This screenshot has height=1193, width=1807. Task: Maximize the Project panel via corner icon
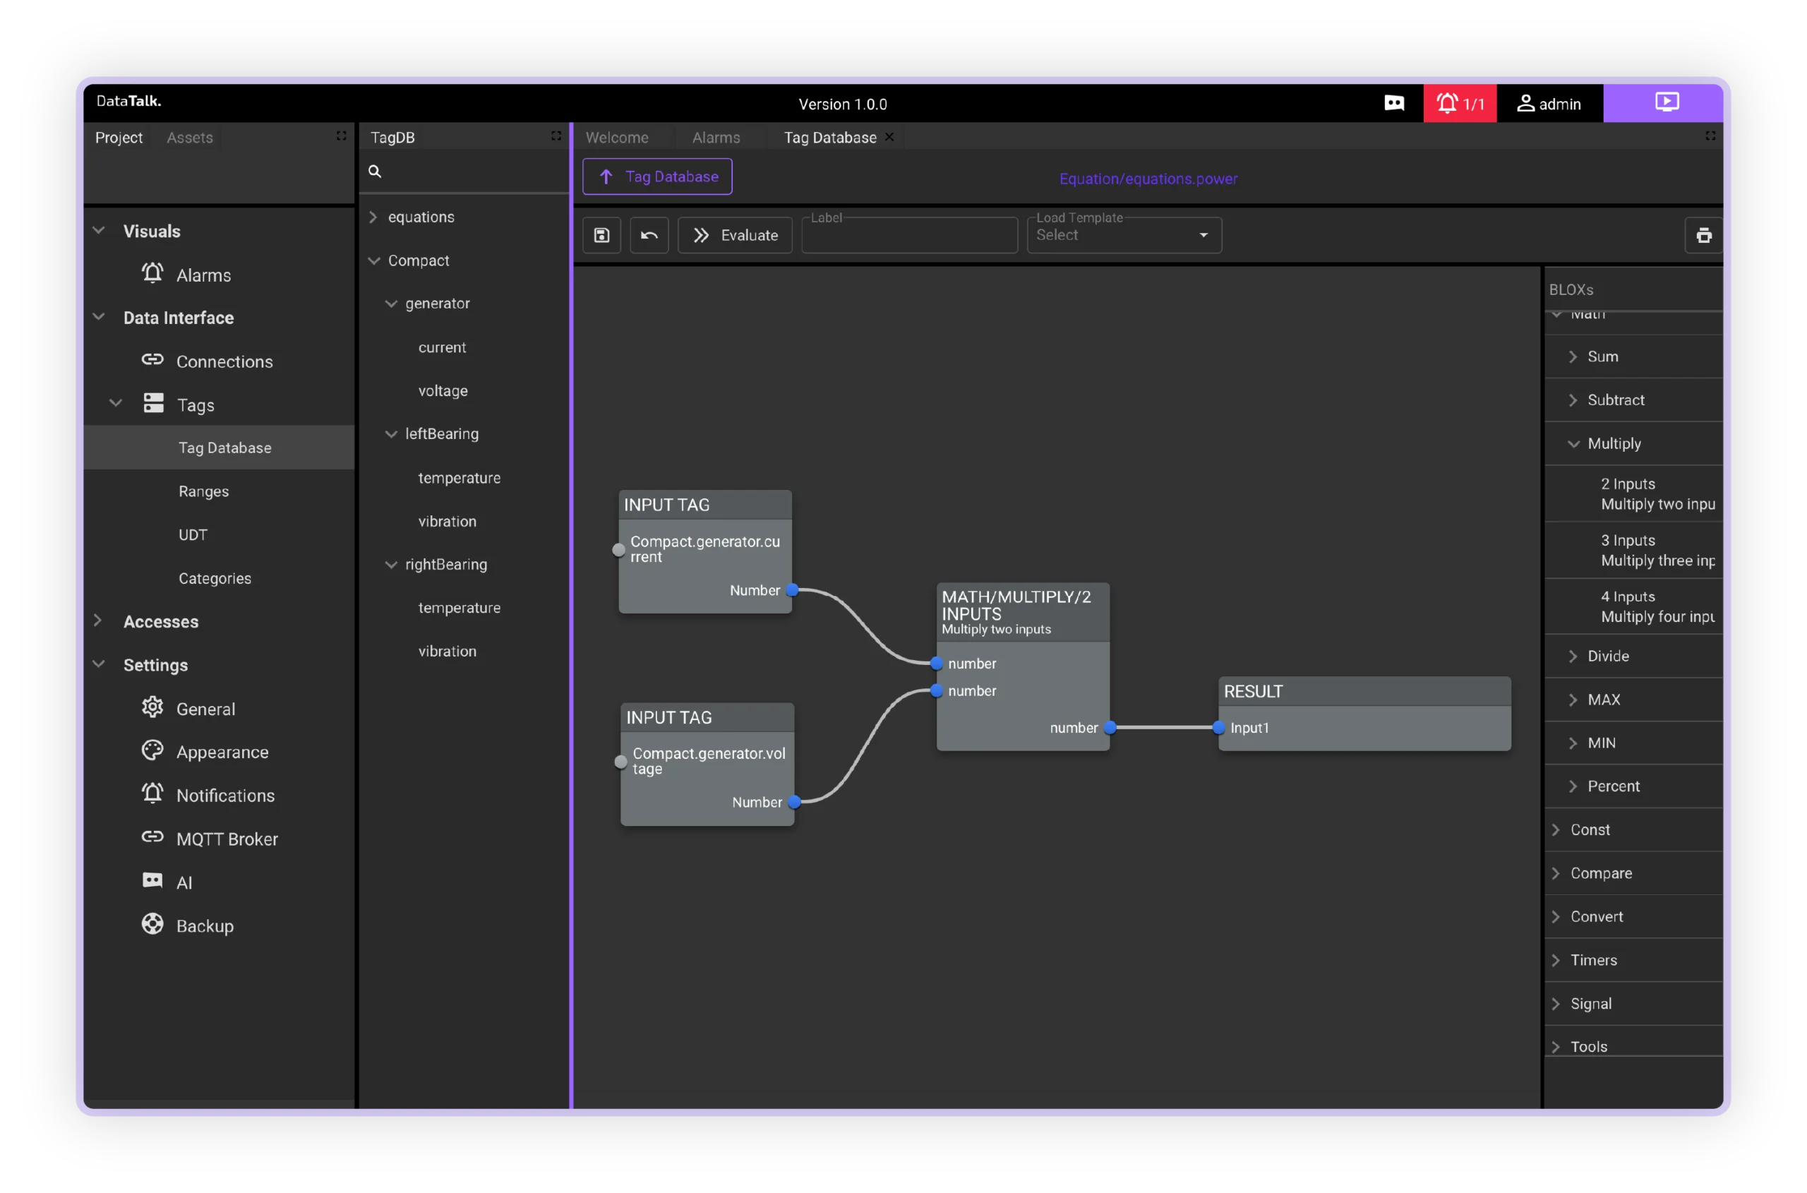click(341, 136)
